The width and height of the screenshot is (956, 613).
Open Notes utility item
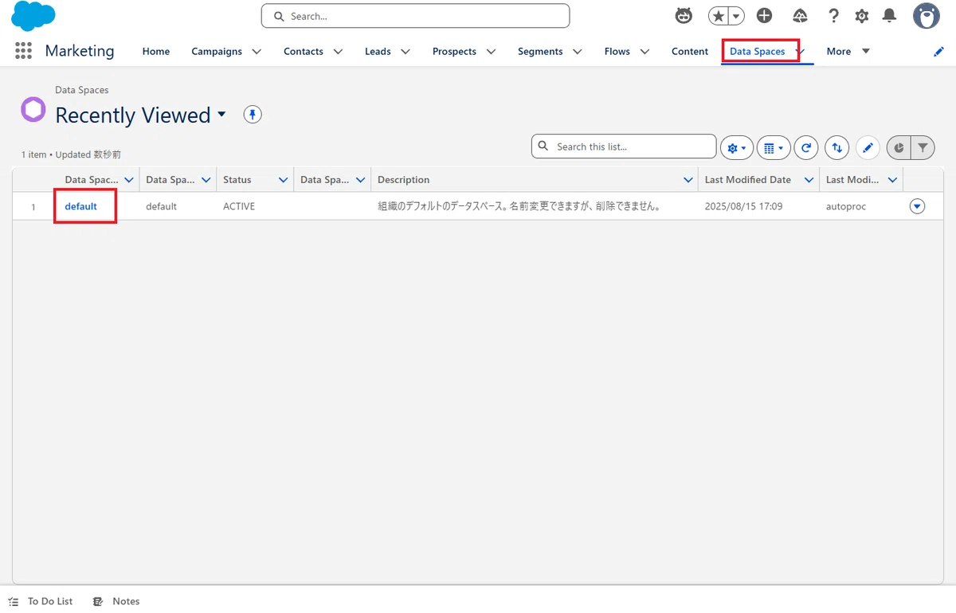coord(116,601)
